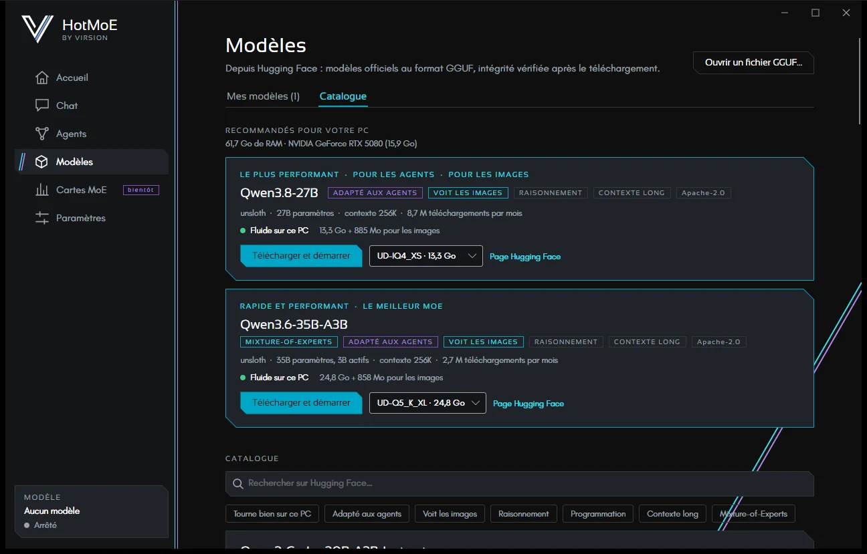Open quantization dropdown UD-IQ4_XS 13,3 Go
The width and height of the screenshot is (867, 554).
[x=426, y=256]
